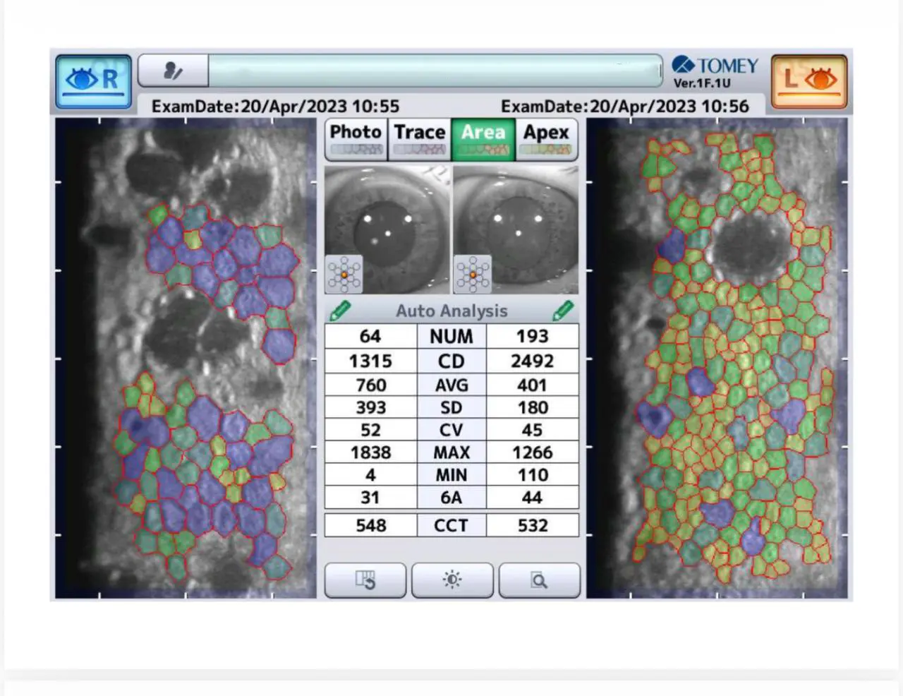This screenshot has width=903, height=696.
Task: Click the brightness adjustment button
Action: tap(452, 580)
